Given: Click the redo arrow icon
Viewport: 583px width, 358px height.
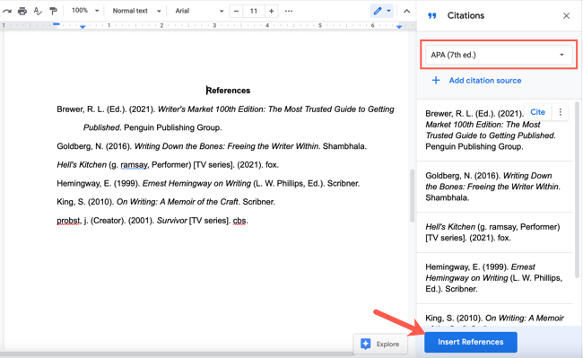Looking at the screenshot, I should [6, 11].
